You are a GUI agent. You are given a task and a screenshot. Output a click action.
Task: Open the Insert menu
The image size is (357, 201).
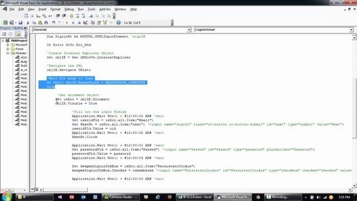(x=42, y=9)
